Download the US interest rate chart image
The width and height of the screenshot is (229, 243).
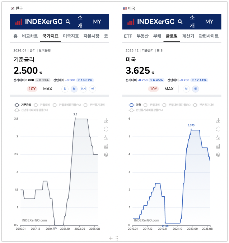pos(218,120)
